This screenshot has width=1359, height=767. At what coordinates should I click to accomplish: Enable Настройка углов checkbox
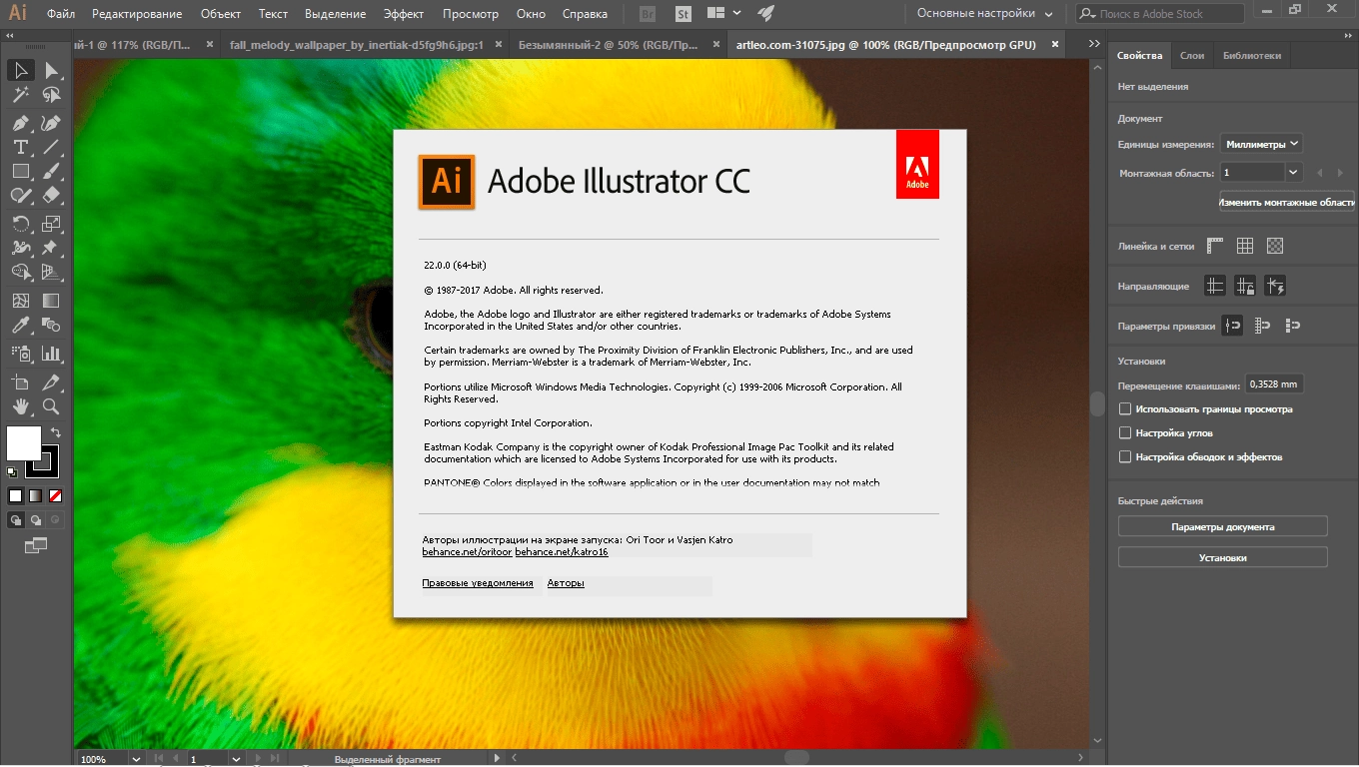(x=1125, y=433)
